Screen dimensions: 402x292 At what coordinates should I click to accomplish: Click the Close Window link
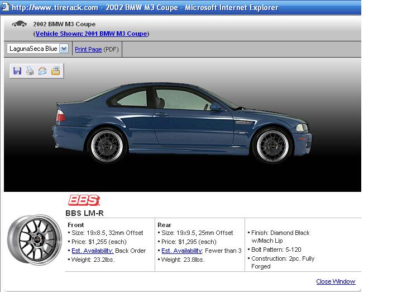(336, 281)
